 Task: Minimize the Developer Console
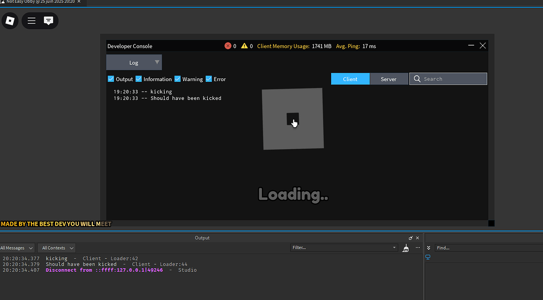point(471,46)
